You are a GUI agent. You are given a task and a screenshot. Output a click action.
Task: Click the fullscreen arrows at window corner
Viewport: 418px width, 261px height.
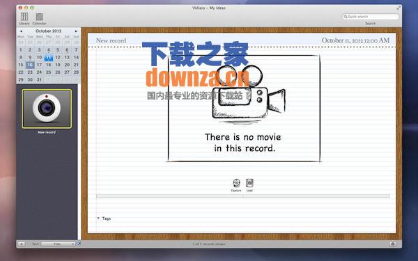[398, 8]
